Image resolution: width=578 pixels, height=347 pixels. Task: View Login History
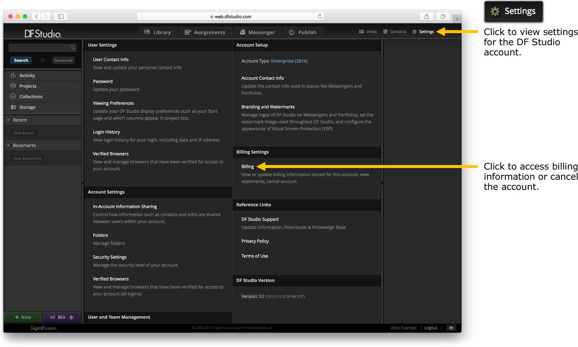pos(106,132)
